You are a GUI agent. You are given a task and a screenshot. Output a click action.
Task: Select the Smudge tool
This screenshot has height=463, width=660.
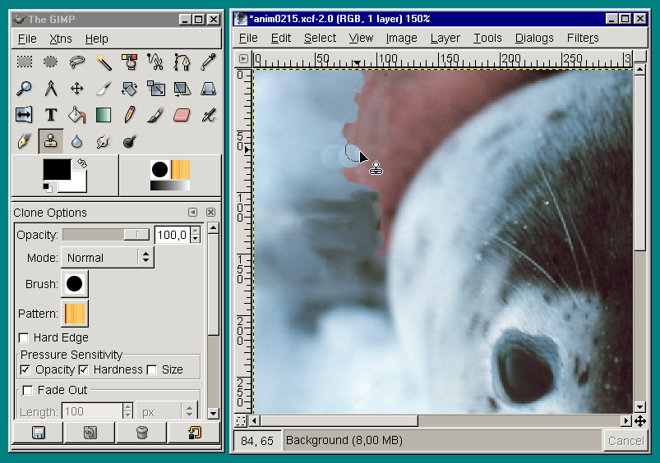(104, 141)
